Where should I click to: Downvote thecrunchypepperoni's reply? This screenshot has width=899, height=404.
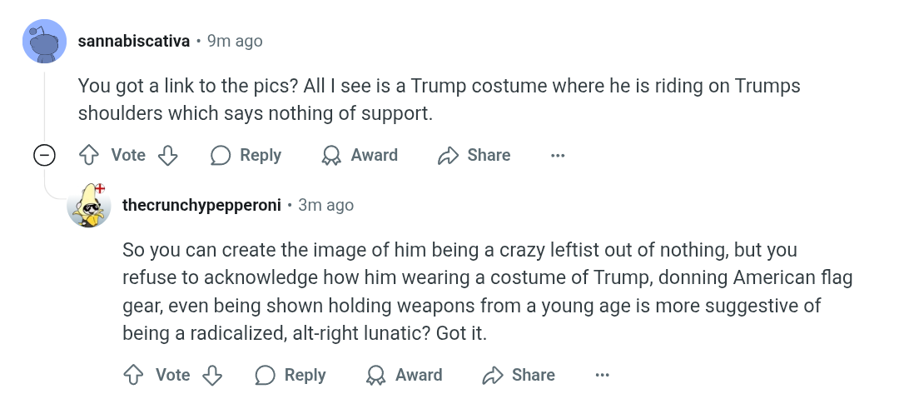click(x=212, y=375)
